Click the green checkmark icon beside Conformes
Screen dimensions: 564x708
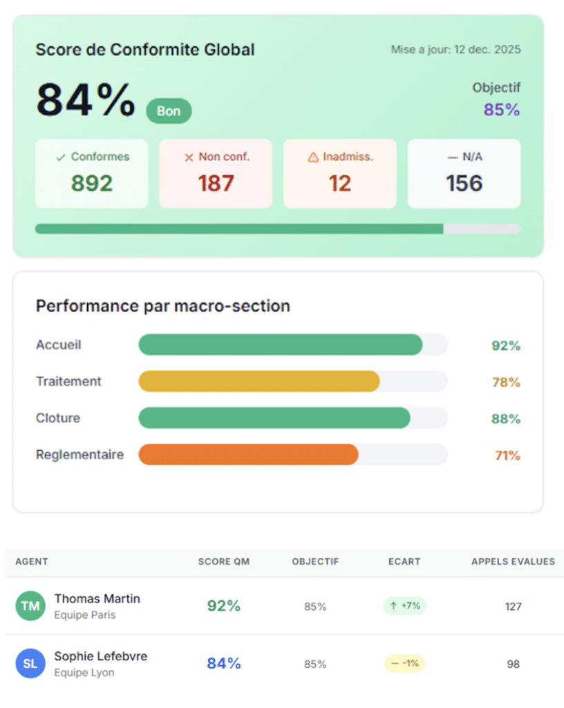click(x=61, y=158)
